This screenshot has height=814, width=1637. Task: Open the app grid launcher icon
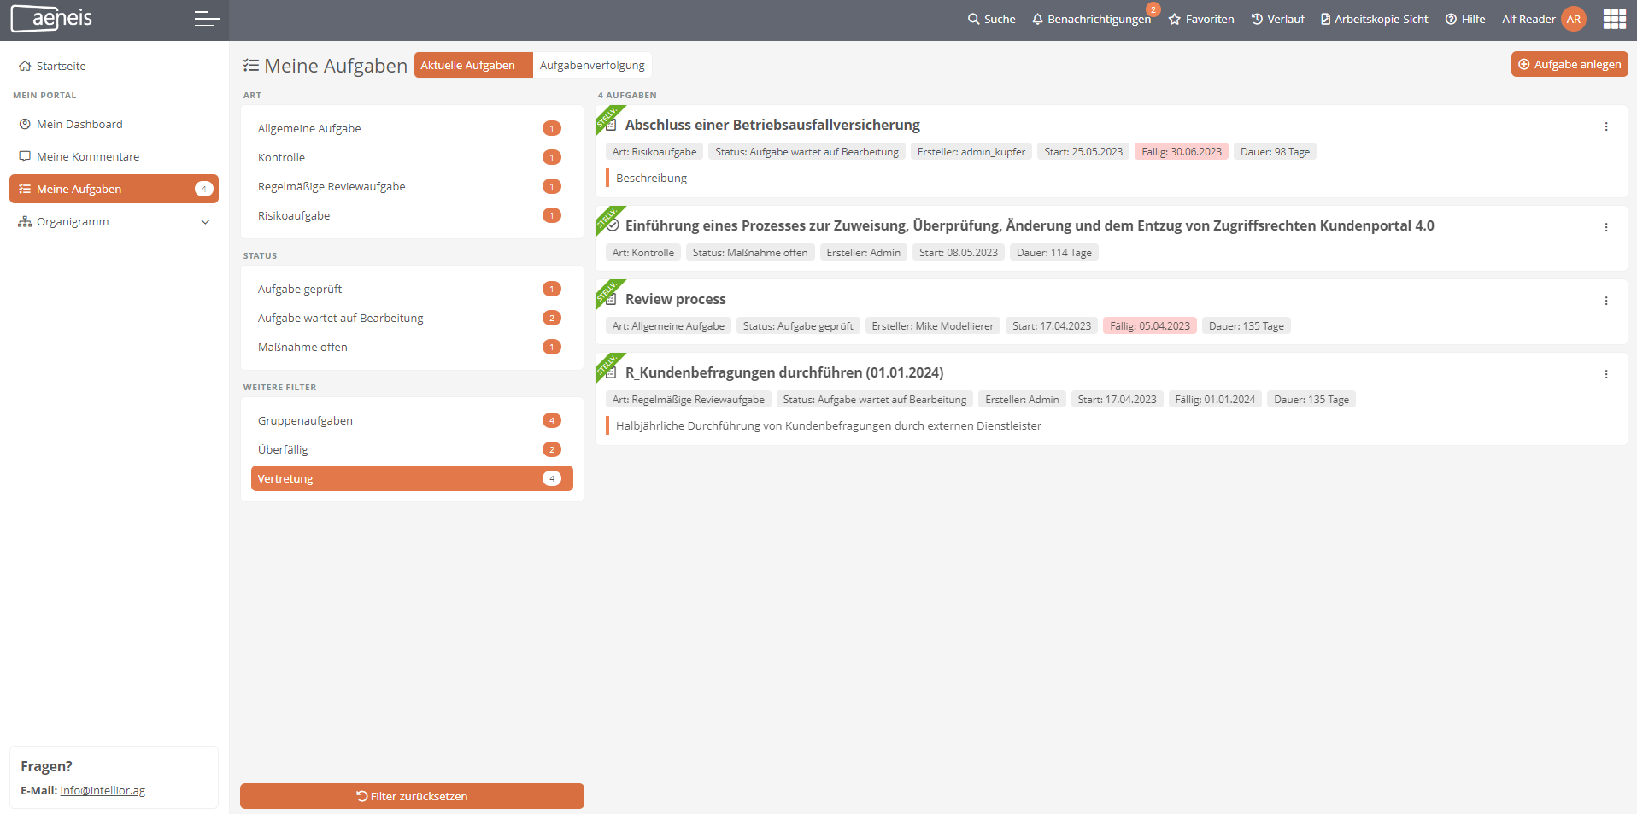1614,19
